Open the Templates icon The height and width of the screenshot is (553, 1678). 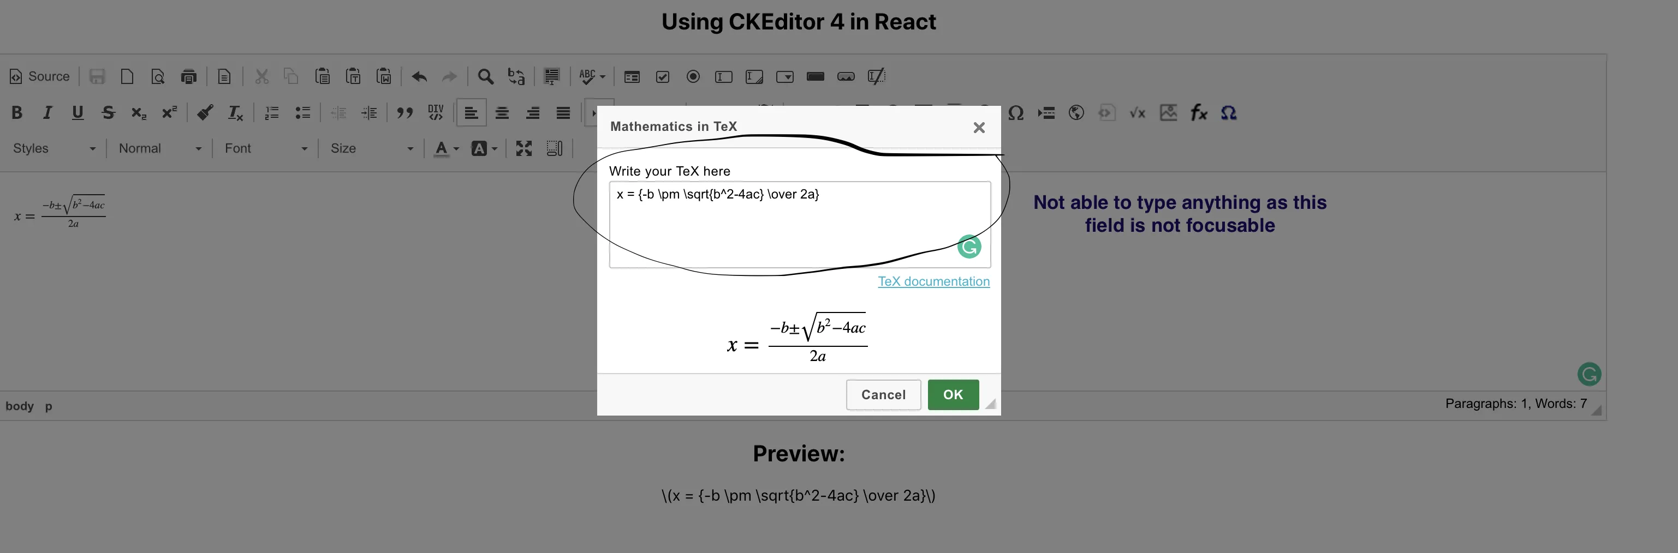pyautogui.click(x=224, y=77)
